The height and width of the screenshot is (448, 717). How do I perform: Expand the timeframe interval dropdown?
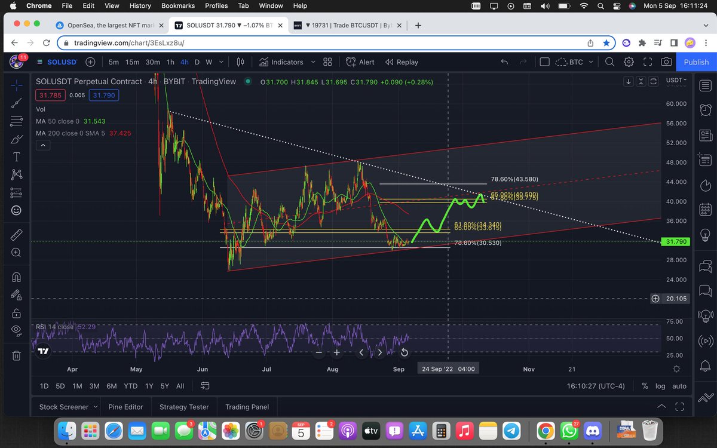coord(222,62)
